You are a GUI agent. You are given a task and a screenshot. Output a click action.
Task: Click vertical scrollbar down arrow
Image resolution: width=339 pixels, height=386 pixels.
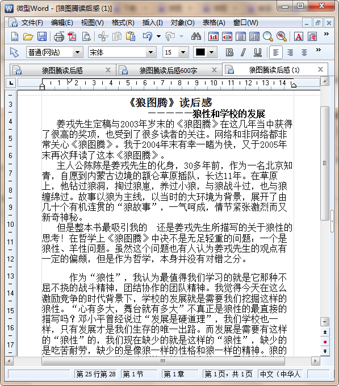pyautogui.click(x=325, y=322)
